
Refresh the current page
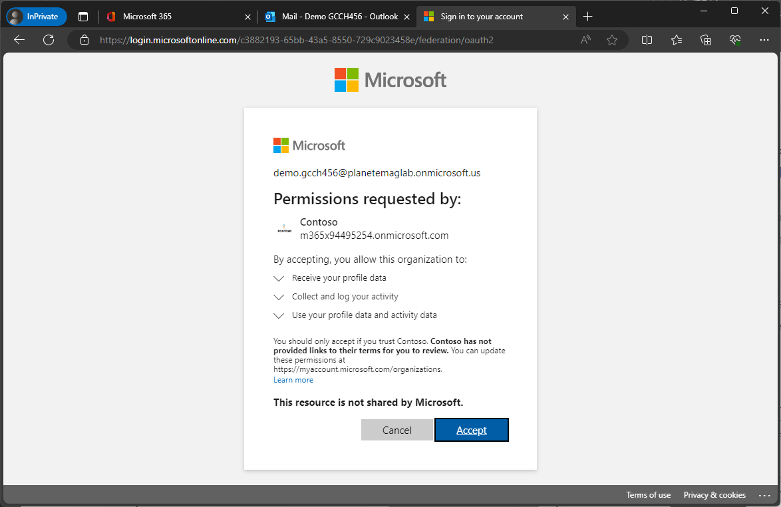coord(49,40)
